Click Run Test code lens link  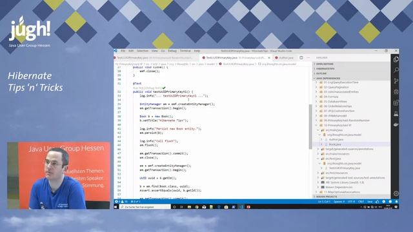(138, 88)
